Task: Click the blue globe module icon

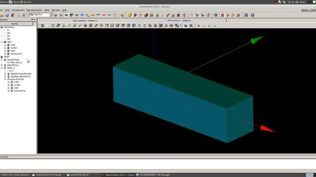Action: [x=82, y=15]
